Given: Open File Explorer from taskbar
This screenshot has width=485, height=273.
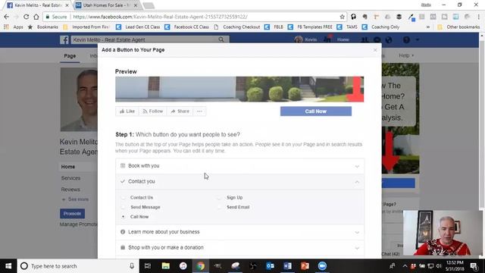Looking at the screenshot, I should [165, 266].
